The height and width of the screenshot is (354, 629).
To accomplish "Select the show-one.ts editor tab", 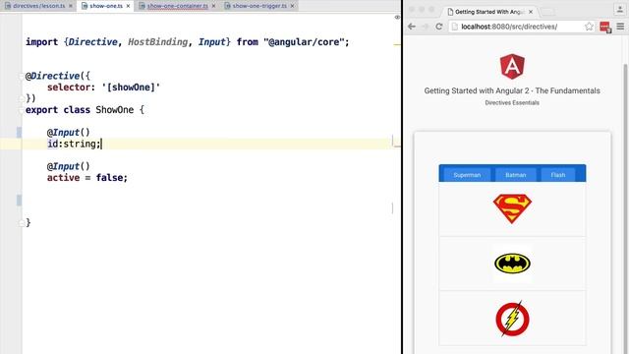I will point(106,6).
